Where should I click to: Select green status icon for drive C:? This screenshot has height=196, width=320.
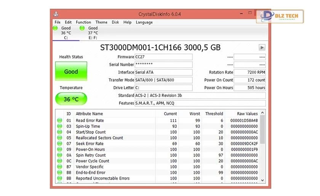(55, 28)
